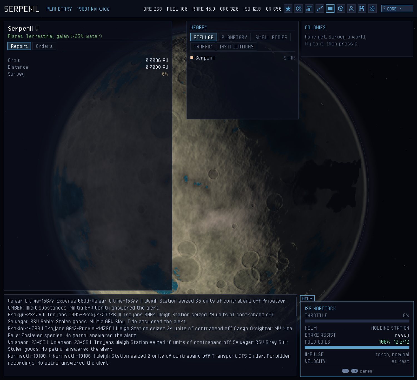Switch to the Report tab

19,46
